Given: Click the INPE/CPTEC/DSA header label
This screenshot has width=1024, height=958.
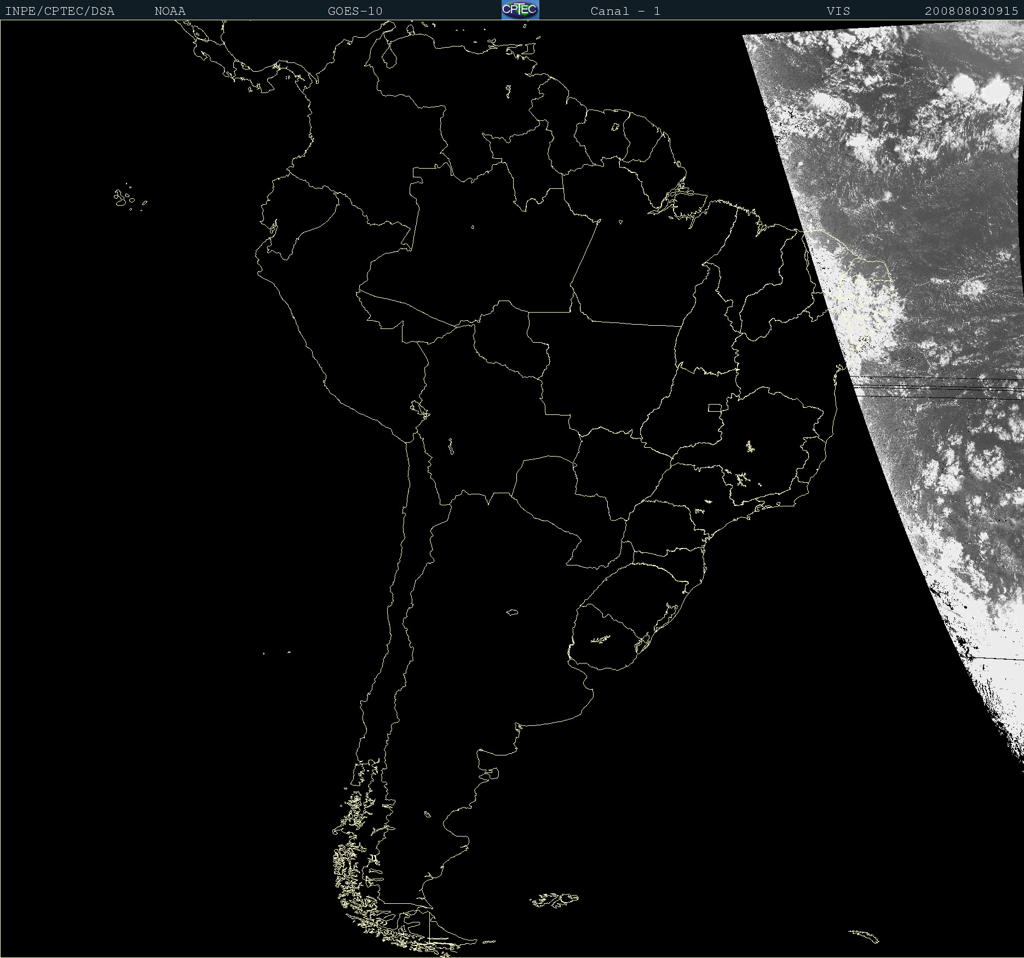Looking at the screenshot, I should point(60,11).
